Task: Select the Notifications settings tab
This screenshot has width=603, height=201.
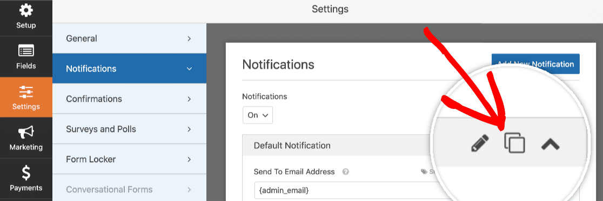Action: (129, 68)
